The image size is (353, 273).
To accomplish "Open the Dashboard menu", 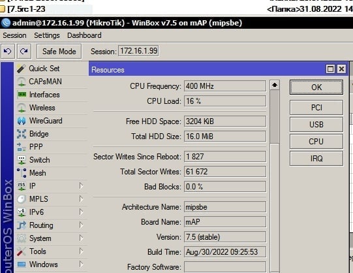I will pyautogui.click(x=84, y=35).
